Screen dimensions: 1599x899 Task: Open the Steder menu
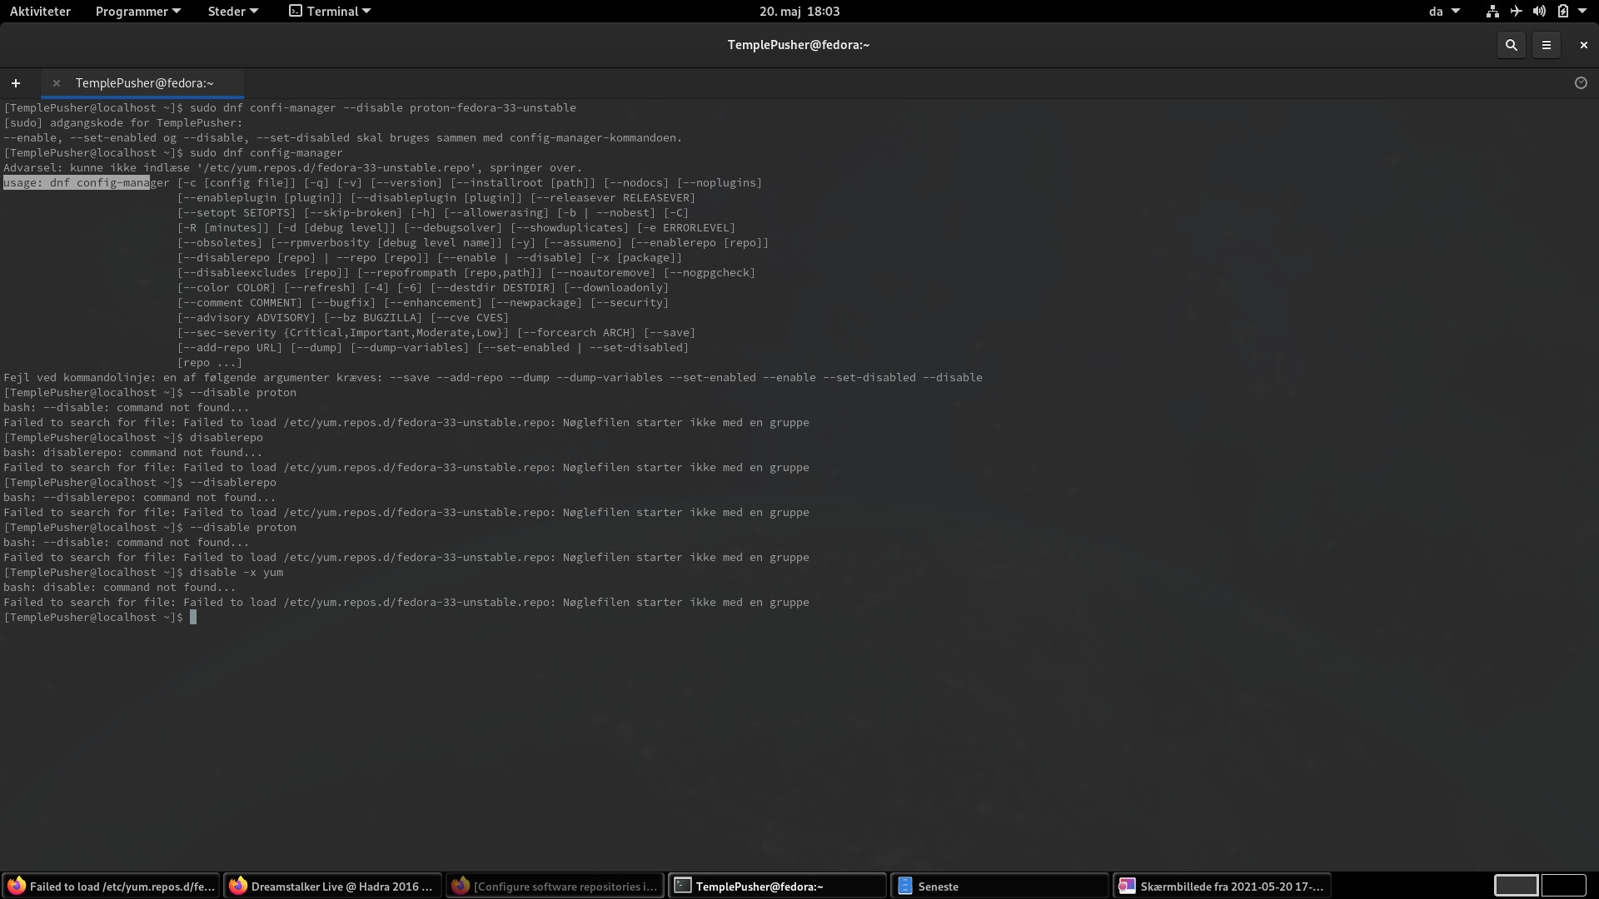[x=232, y=12]
